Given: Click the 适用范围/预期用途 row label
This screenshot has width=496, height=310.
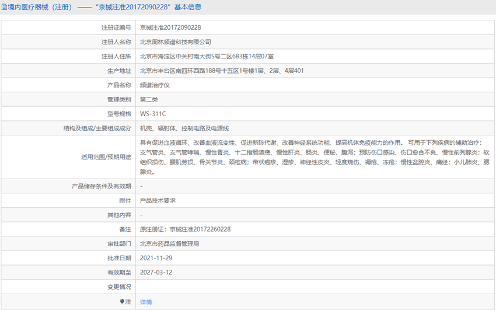Looking at the screenshot, I should [106, 157].
